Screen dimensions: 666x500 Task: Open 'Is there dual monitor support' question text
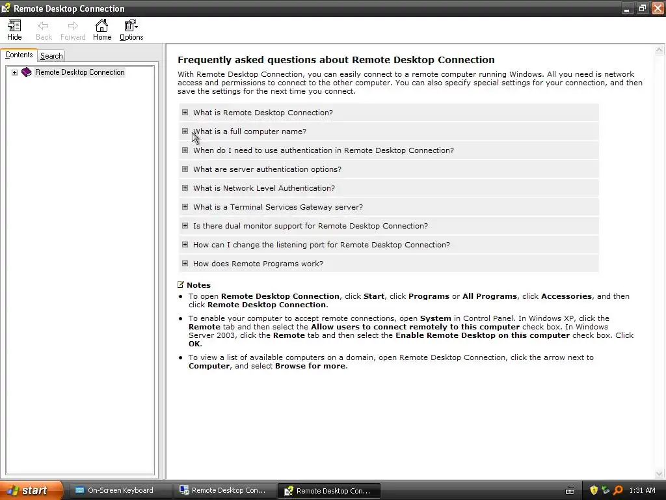pos(310,226)
